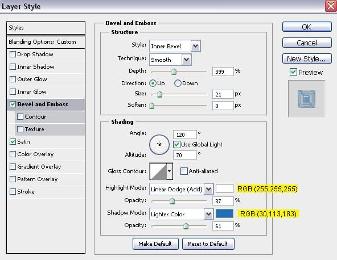Close the Layer Style dialog

[331, 6]
